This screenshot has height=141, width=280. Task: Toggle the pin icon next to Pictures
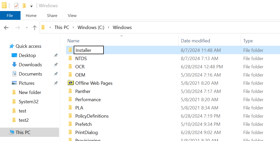click(x=56, y=83)
